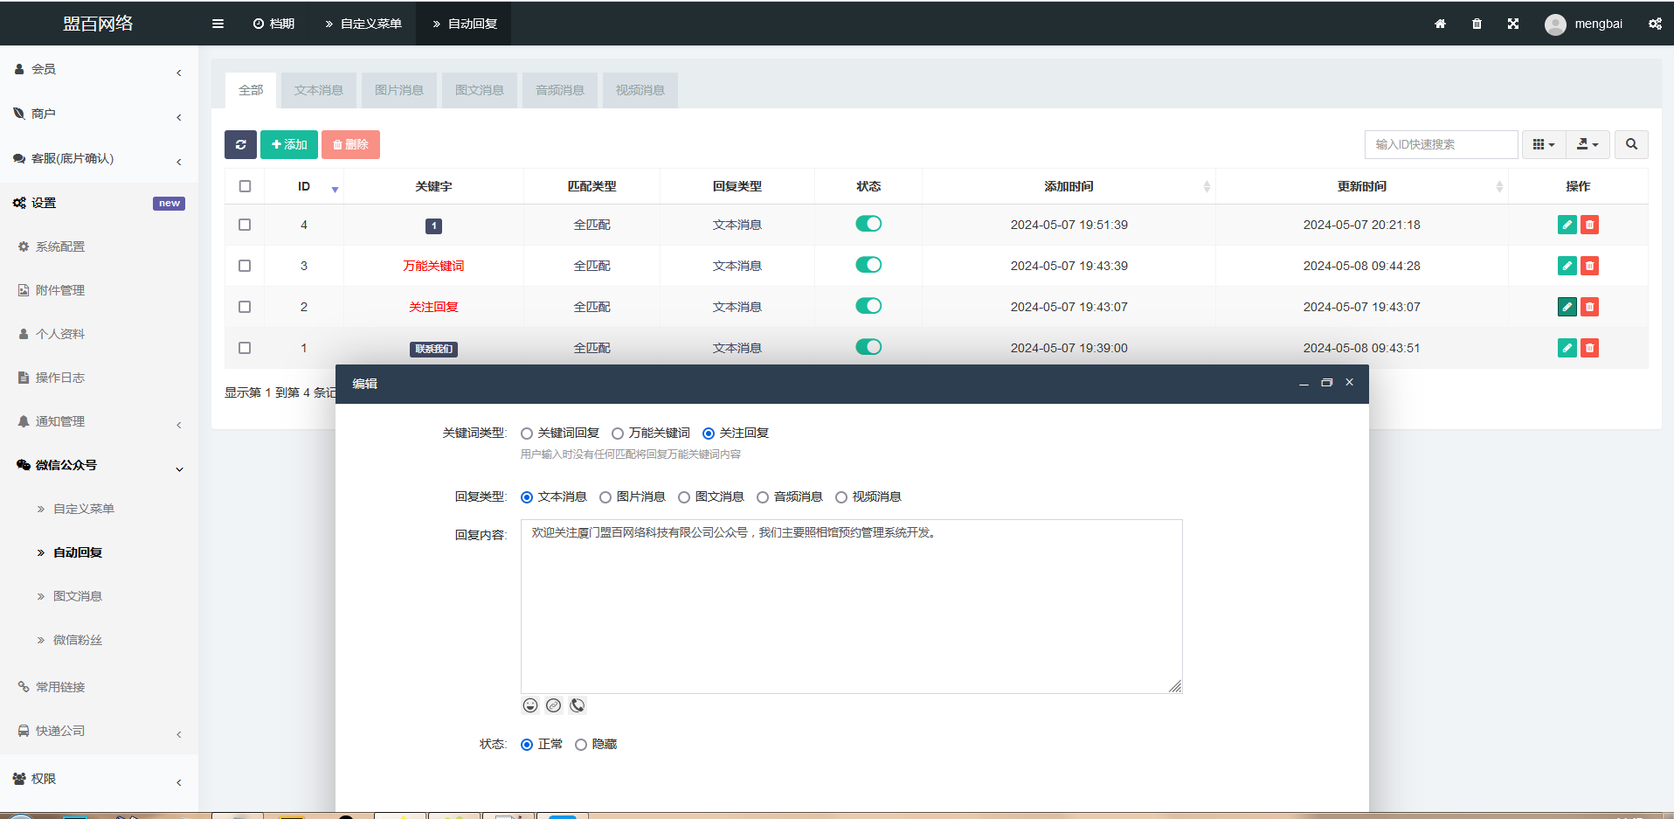The width and height of the screenshot is (1674, 819).
Task: Click the green edit icon for row ID 4
Action: (1567, 225)
